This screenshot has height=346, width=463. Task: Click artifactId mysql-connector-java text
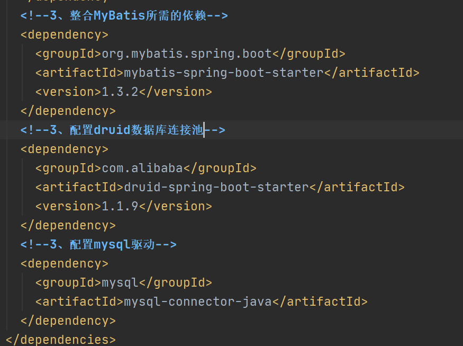pos(198,301)
